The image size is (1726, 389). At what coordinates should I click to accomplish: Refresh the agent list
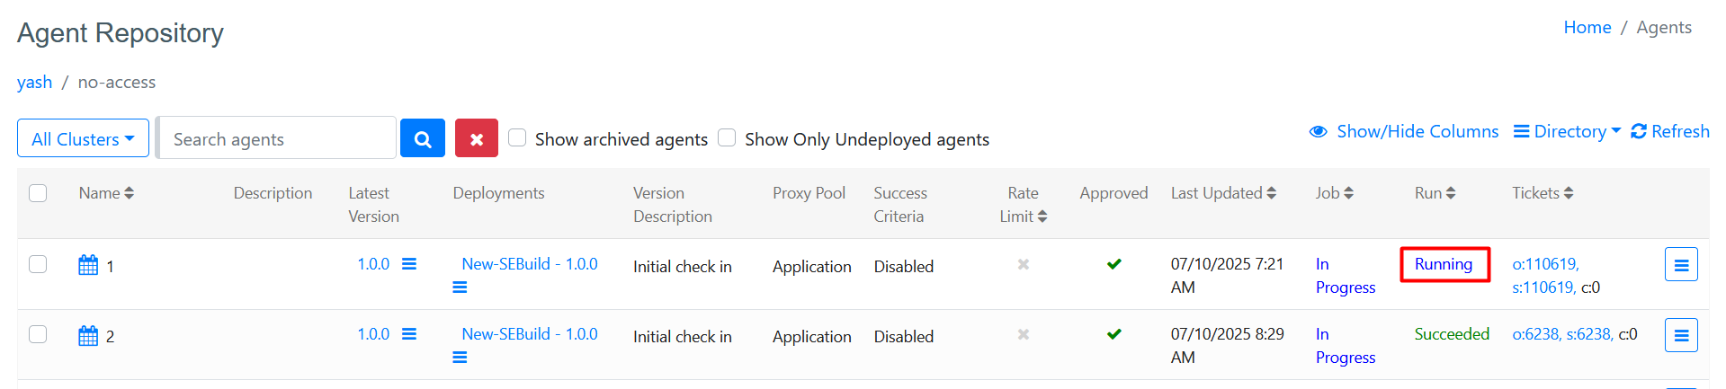pyautogui.click(x=1670, y=132)
